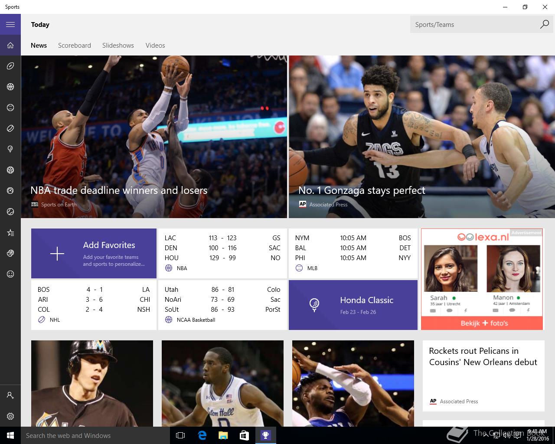This screenshot has width=555, height=444.
Task: Click the NCAA Basketball icon under scores
Action: coord(169,320)
